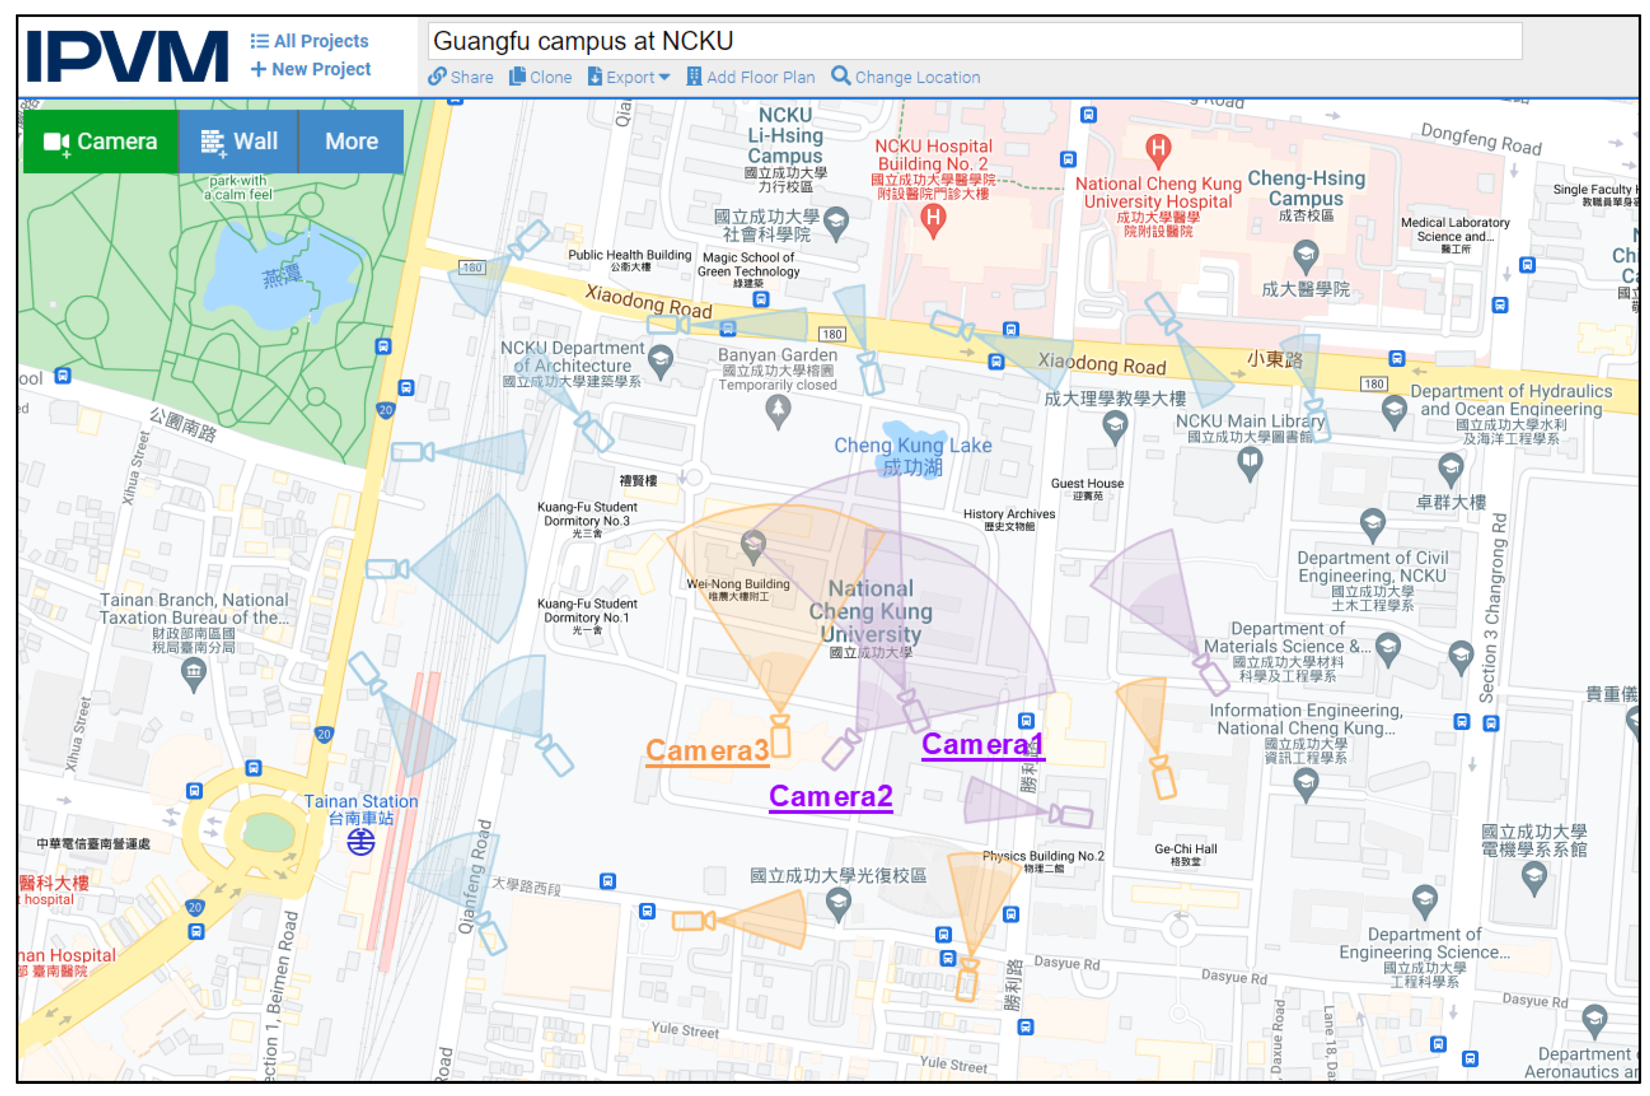Click the Tainan Station rail icon

pyautogui.click(x=361, y=842)
